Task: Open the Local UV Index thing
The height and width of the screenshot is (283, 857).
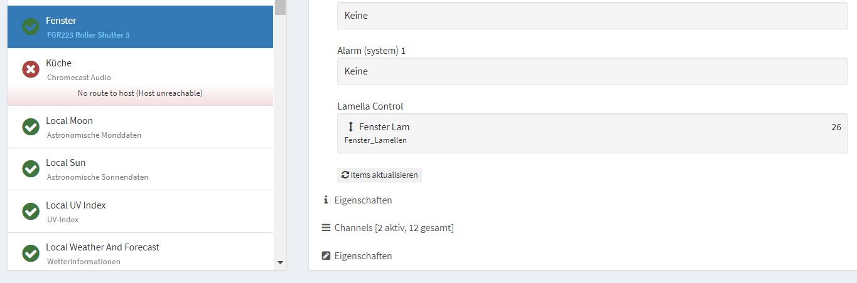Action: [x=141, y=212]
